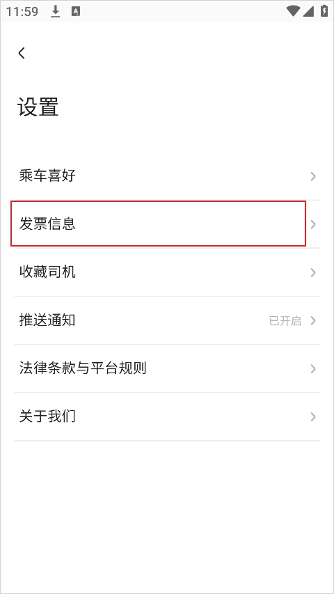This screenshot has width=334, height=594.
Task: Tap the cellular signal icon
Action: (x=308, y=12)
